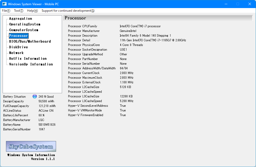
Task: Click the BatterySerialNumber label
Action: point(17,129)
